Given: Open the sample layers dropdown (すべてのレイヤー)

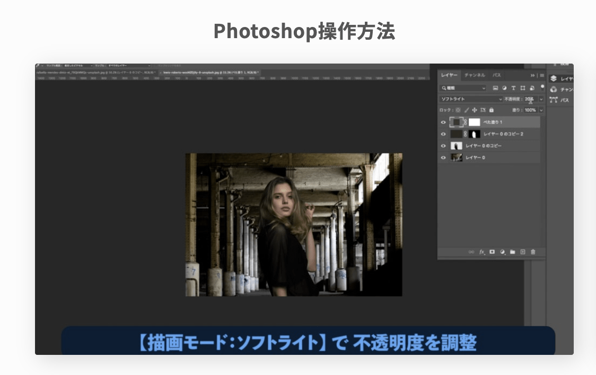Looking at the screenshot, I should click(129, 66).
